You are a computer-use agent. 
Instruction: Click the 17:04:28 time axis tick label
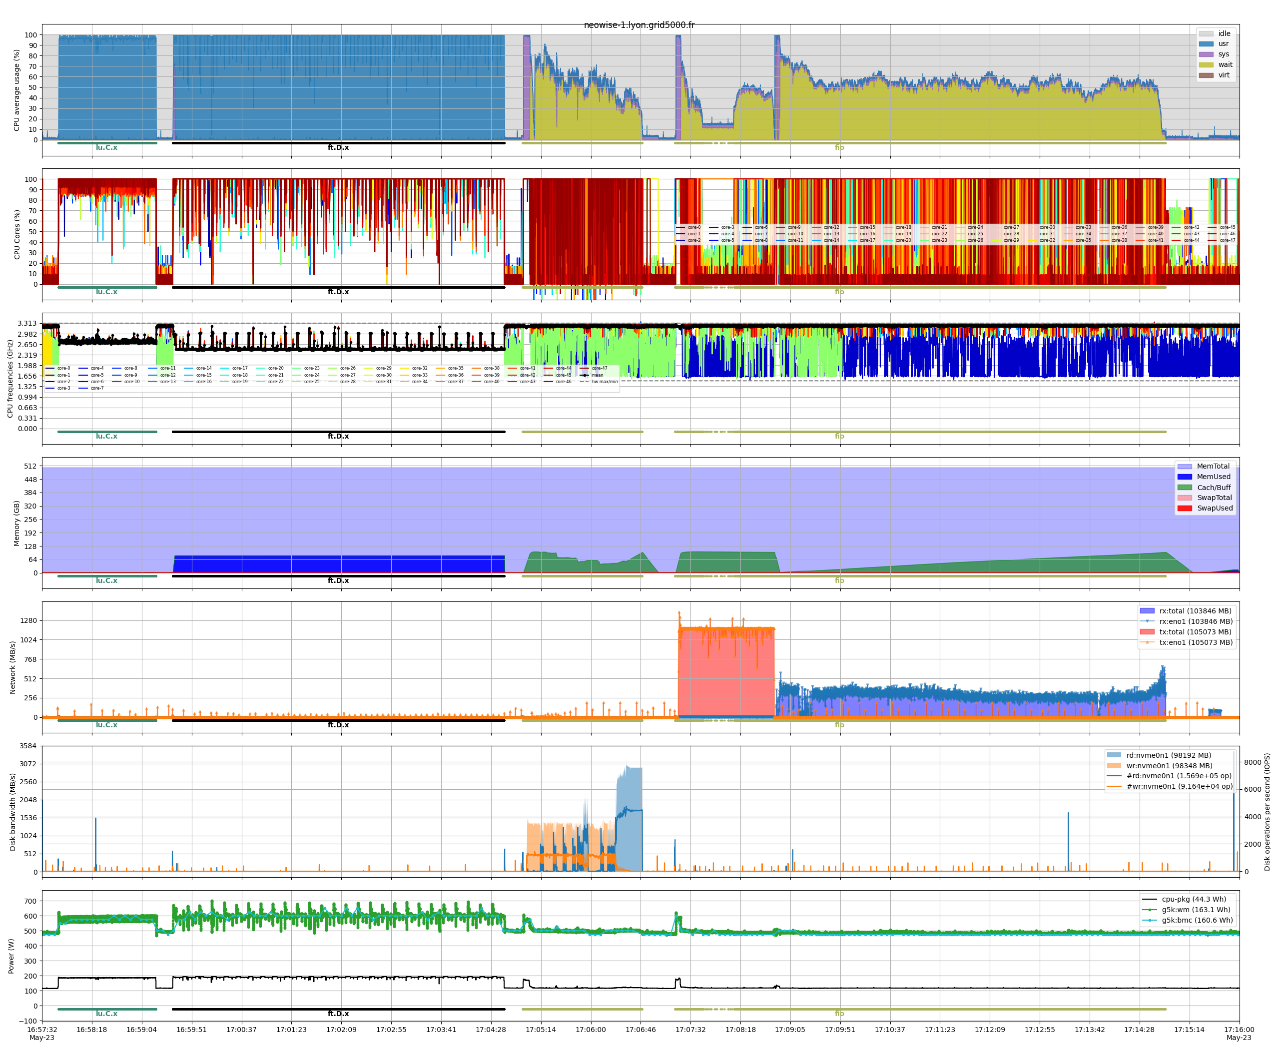click(491, 1030)
